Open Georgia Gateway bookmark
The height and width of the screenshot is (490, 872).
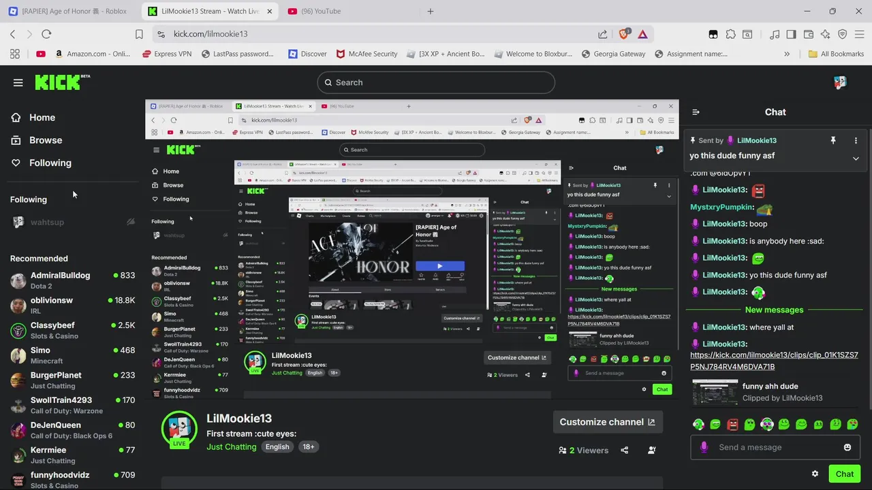613,54
